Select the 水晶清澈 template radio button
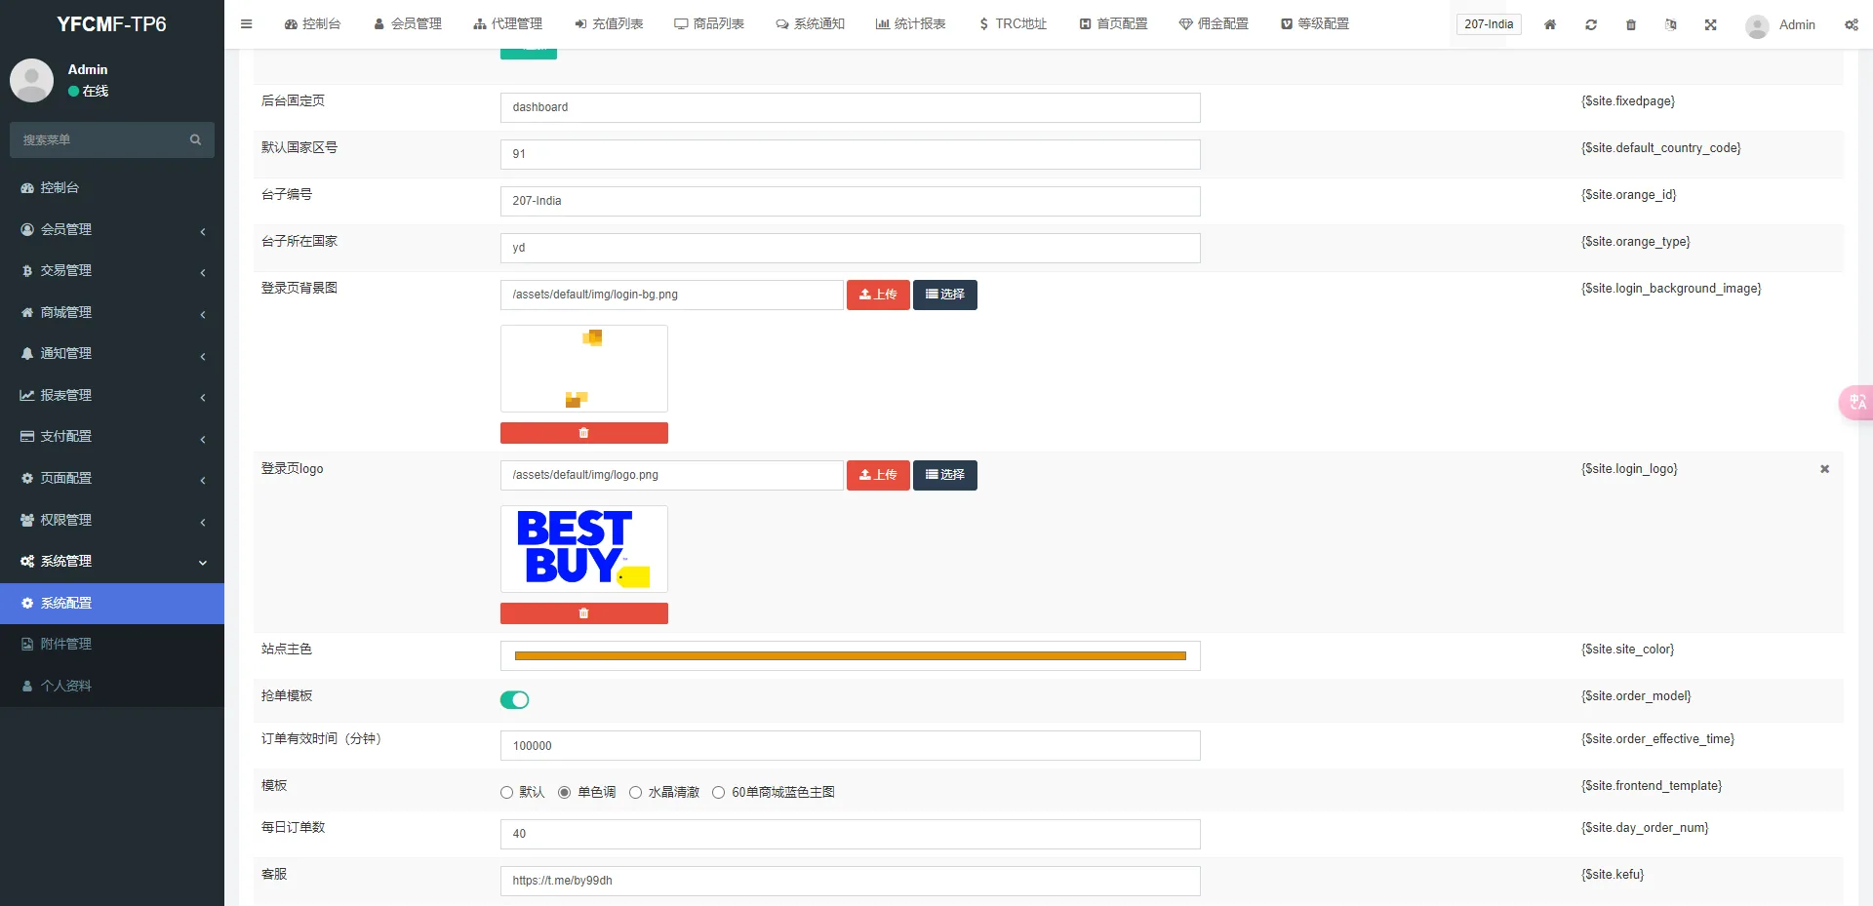 click(635, 793)
